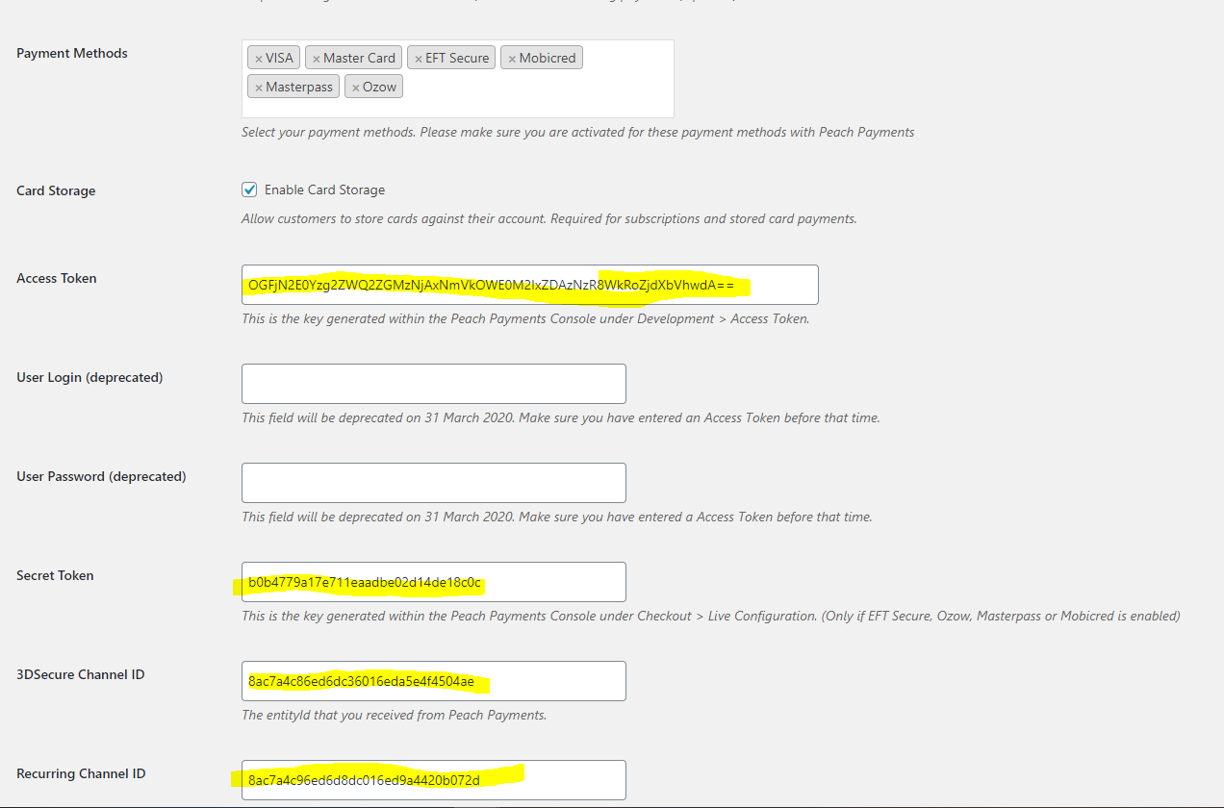Click into the Secret Token field

[434, 582]
